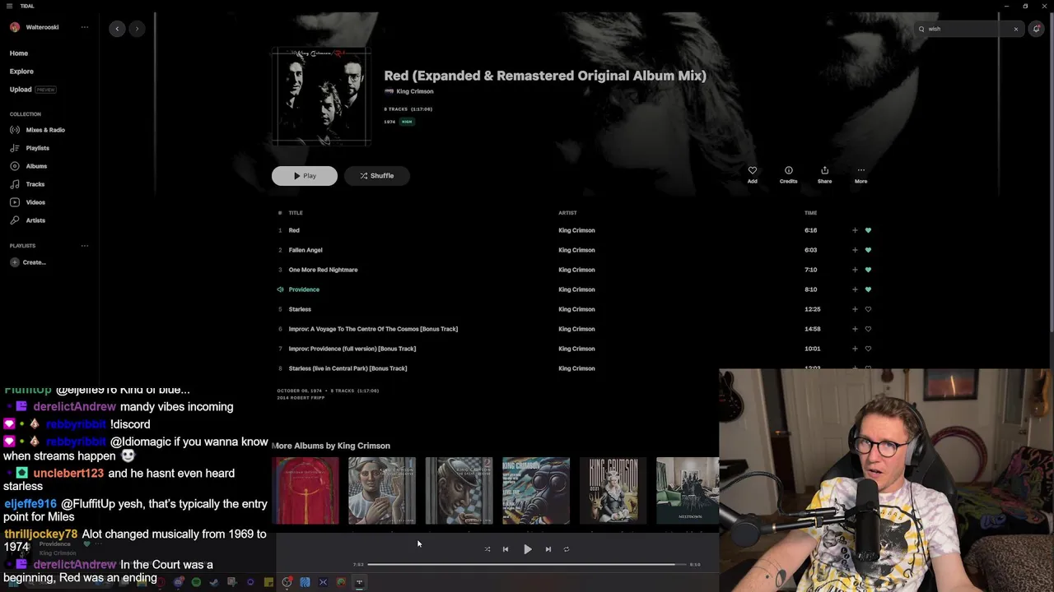The height and width of the screenshot is (592, 1054).
Task: Go back with the left arrow
Action: (x=117, y=29)
